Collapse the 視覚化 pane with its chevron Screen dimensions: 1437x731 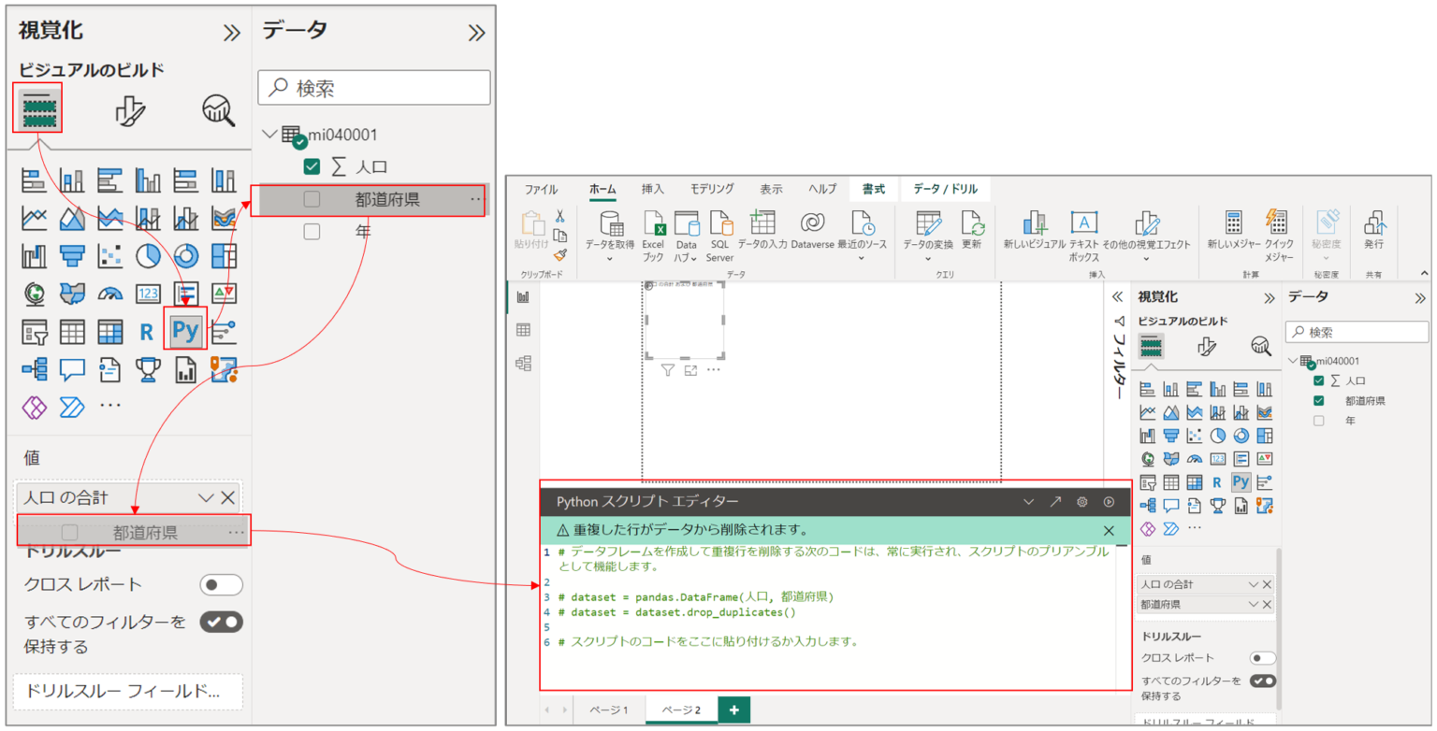click(230, 30)
